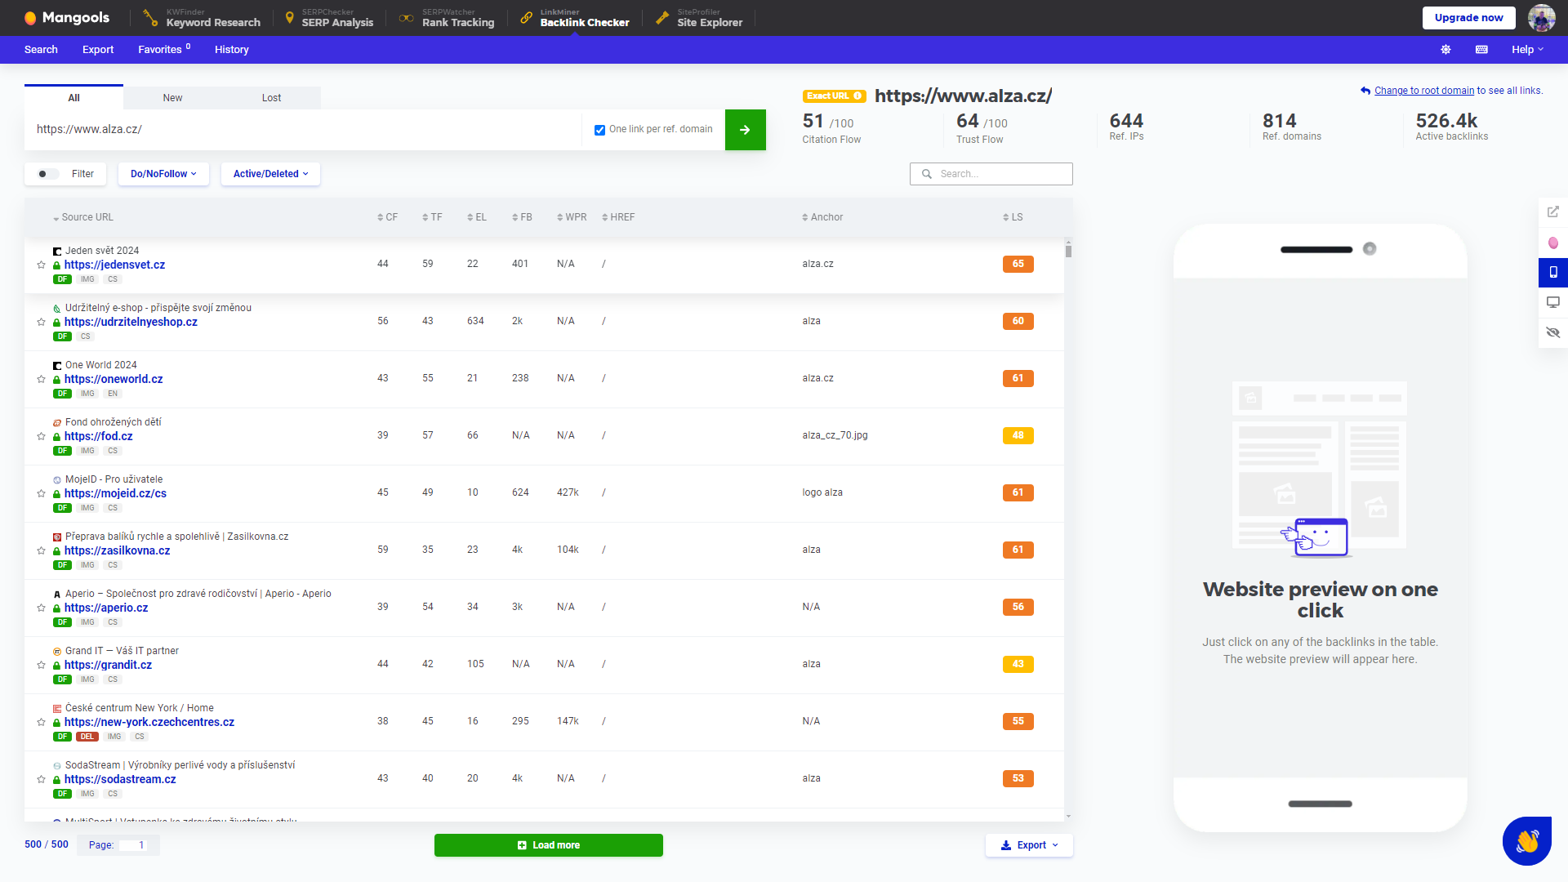
Task: Toggle dark mode sun icon
Action: coord(1445,50)
